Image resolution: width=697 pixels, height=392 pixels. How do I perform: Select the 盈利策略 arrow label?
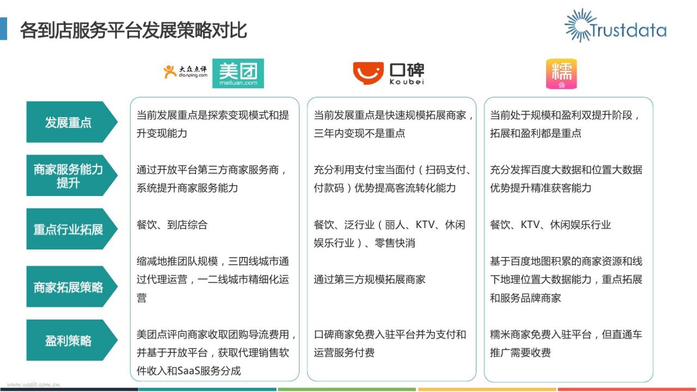pyautogui.click(x=72, y=340)
